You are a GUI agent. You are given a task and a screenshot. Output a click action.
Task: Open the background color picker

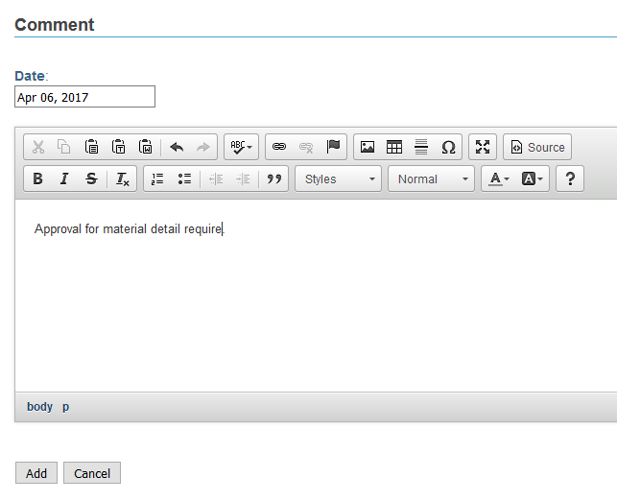[x=532, y=179]
